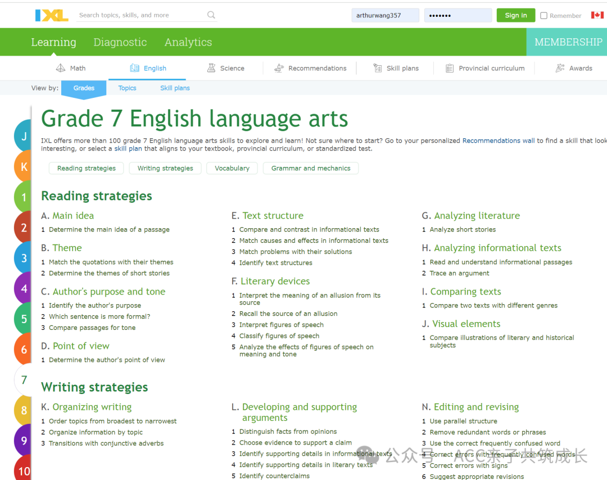
Task: Select the grade 5 bubble
Action: (x=23, y=319)
